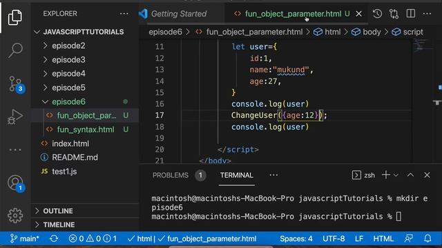Open editor more actions ellipsis
442x248 pixels.
427,14
